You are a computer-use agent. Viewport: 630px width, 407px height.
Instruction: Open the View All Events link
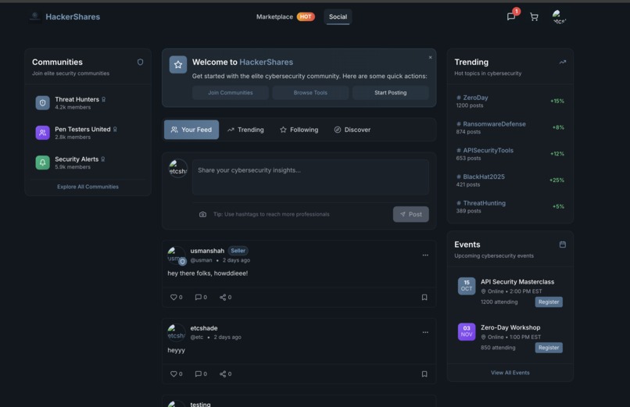tap(510, 373)
